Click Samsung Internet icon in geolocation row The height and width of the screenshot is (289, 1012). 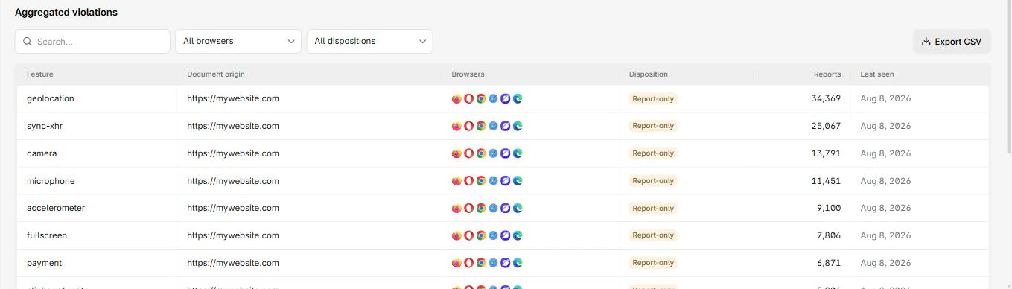[506, 98]
